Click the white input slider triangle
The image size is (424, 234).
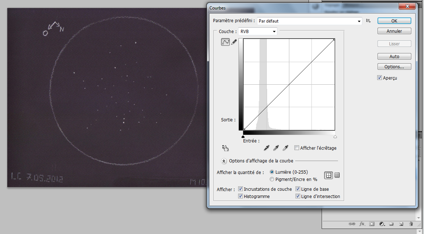(x=335, y=137)
